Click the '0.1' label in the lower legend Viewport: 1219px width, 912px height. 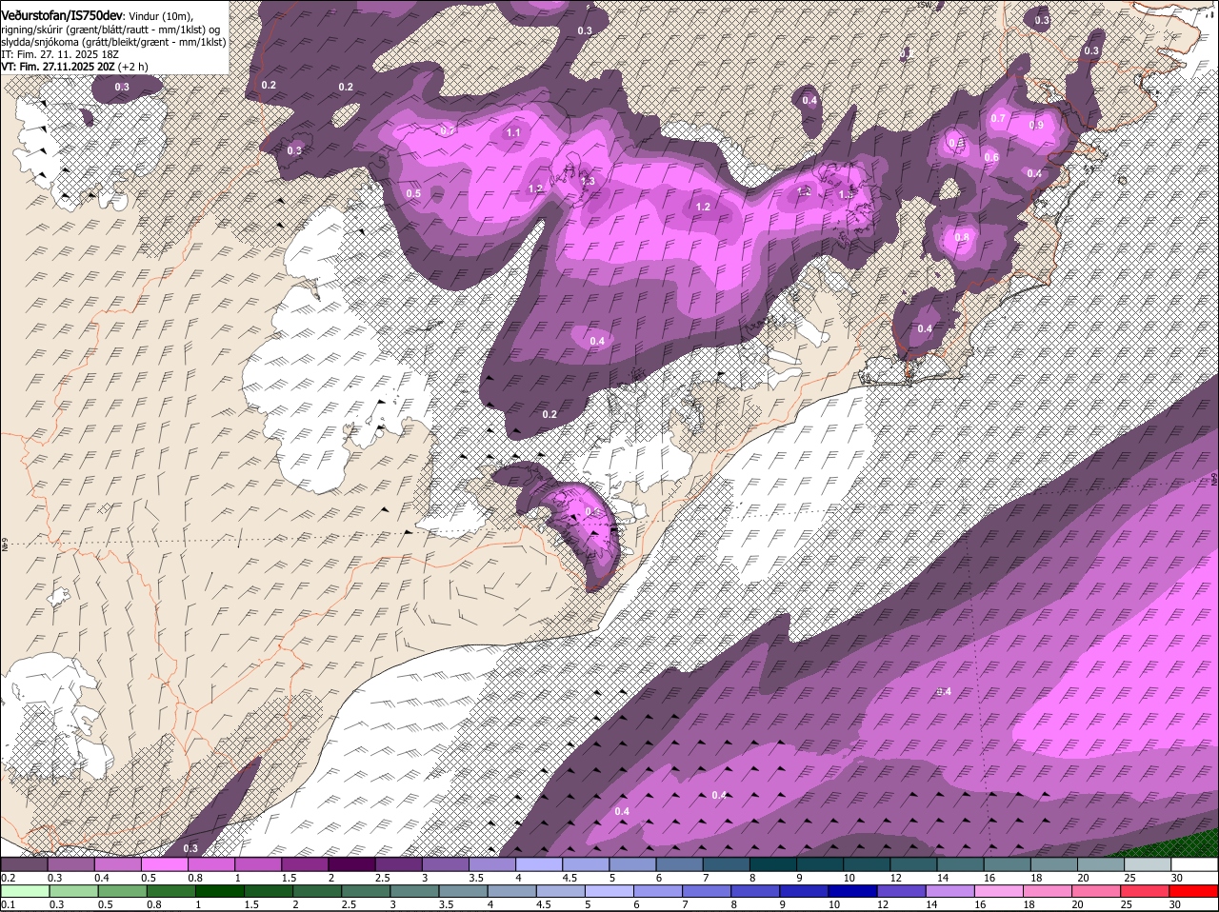(8, 904)
